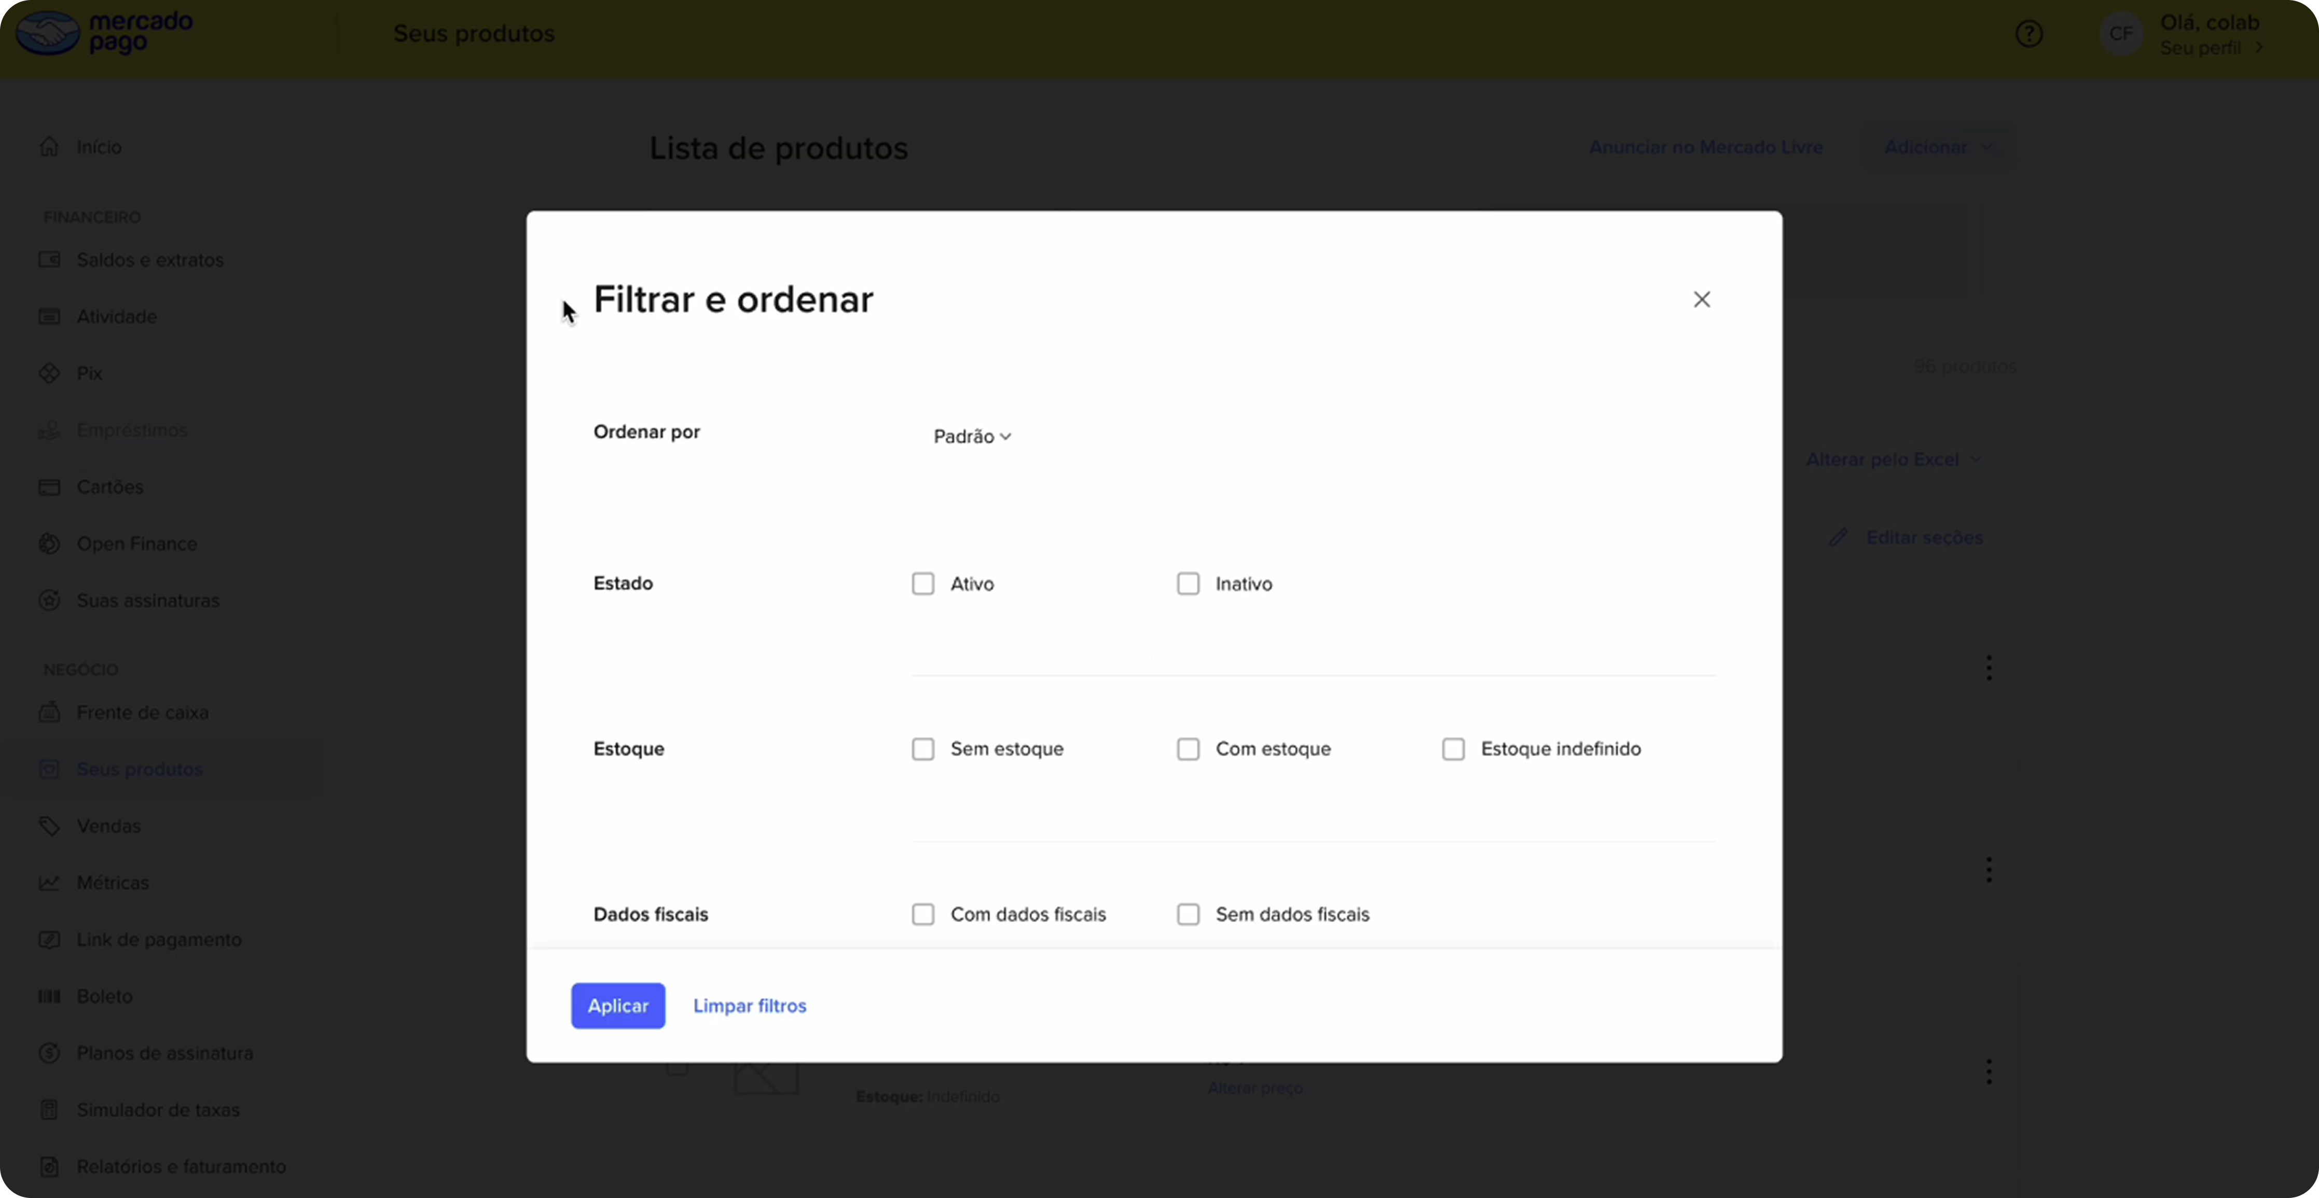Screen dimensions: 2319x1198
Task: Check the Ativo checkbox
Action: tap(923, 583)
